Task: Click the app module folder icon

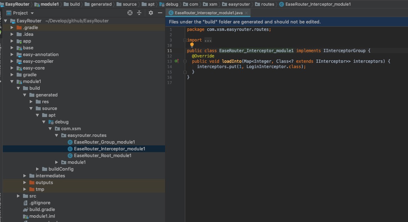Action: coord(19,41)
